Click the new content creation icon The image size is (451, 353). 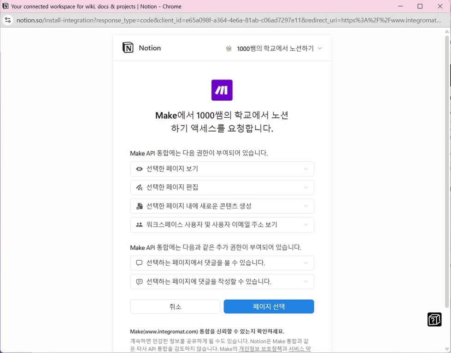tap(139, 206)
